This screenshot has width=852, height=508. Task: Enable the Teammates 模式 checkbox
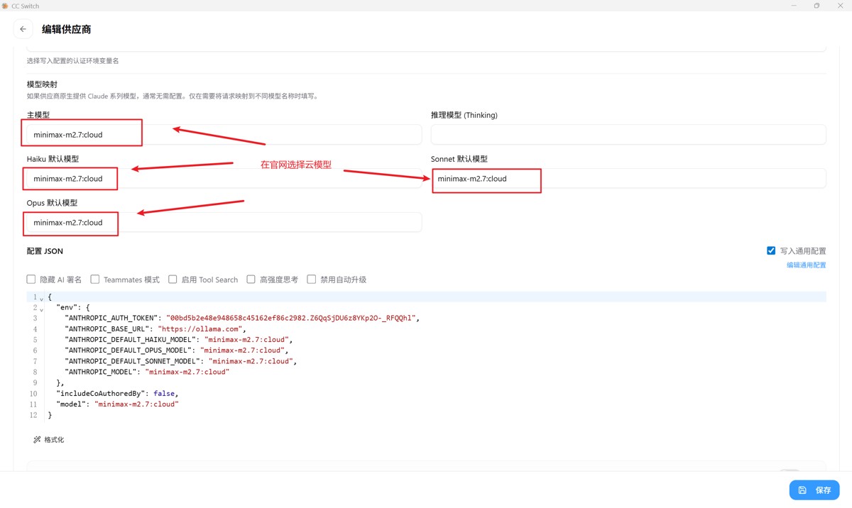click(x=95, y=280)
